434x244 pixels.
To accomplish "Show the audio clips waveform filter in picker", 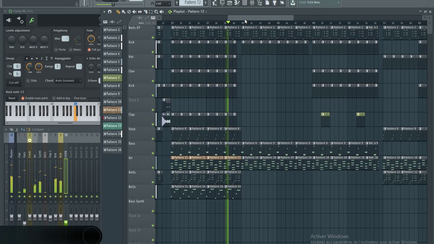I will point(112,22).
